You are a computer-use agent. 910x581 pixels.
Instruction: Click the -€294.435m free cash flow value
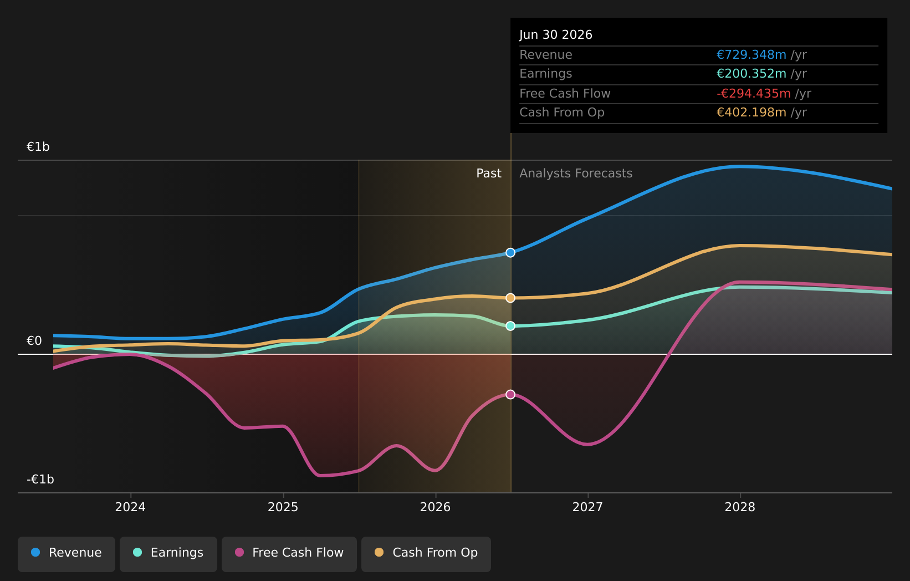[x=754, y=94]
